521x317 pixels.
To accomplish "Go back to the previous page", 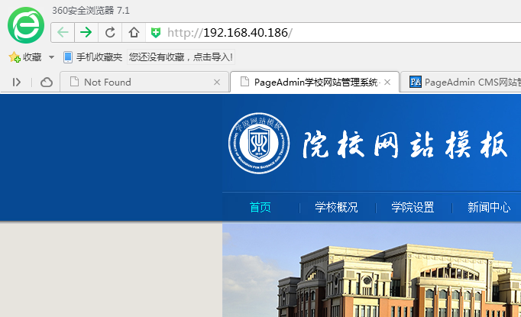I will (63, 32).
